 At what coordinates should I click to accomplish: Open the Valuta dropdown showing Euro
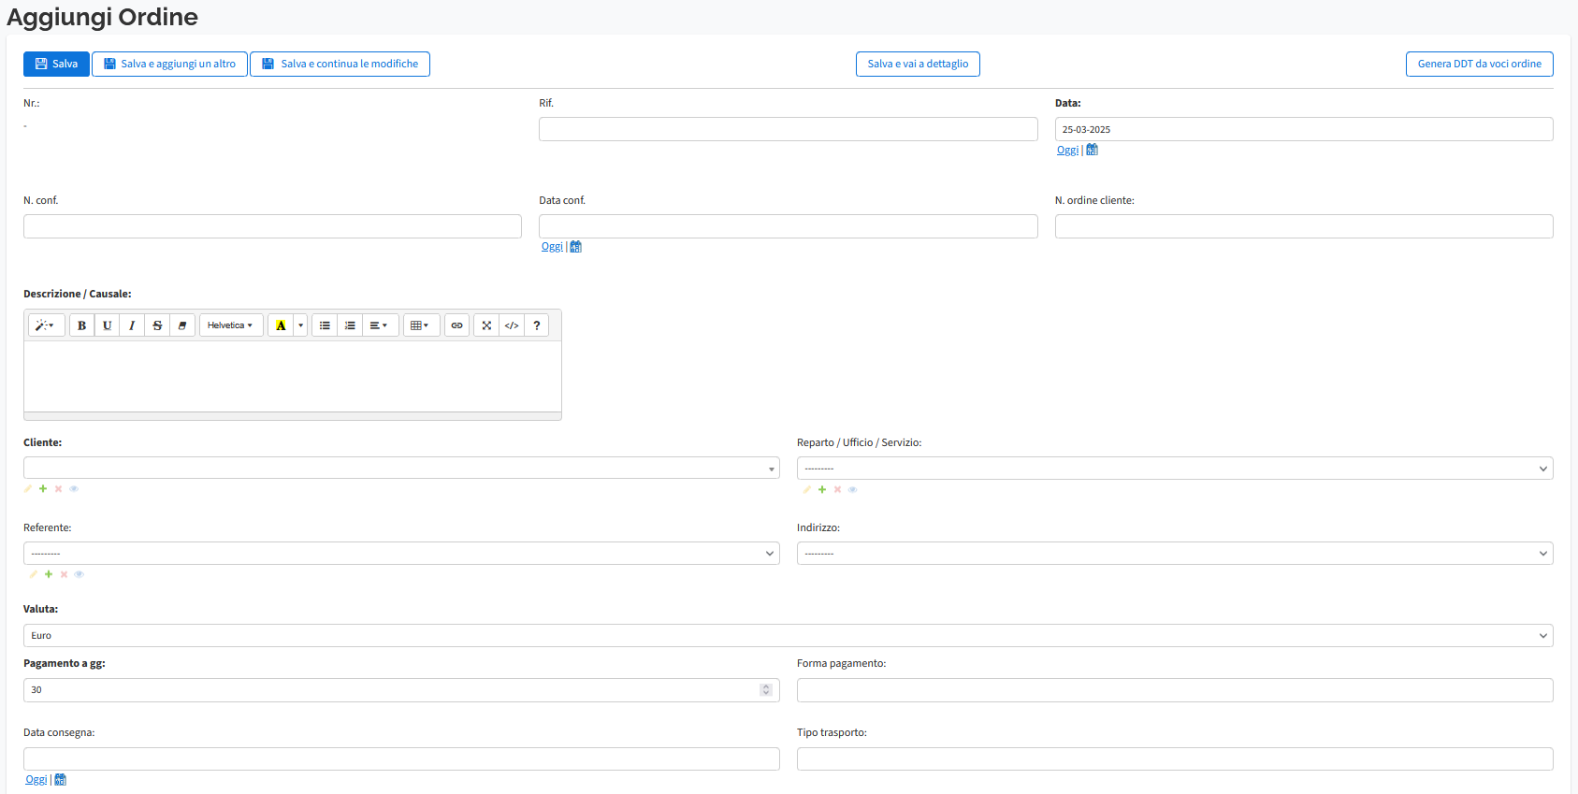[x=789, y=636]
